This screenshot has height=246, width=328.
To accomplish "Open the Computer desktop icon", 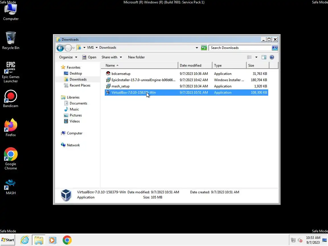I will [x=11, y=13].
